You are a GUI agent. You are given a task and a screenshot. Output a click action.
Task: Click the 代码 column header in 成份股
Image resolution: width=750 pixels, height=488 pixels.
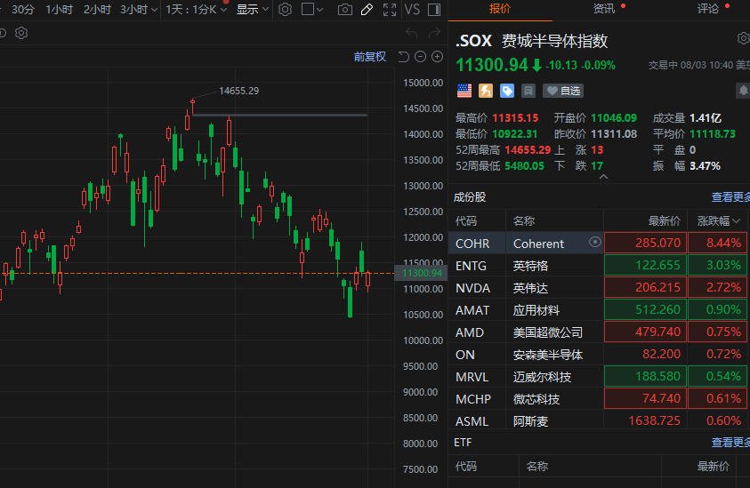(x=466, y=220)
